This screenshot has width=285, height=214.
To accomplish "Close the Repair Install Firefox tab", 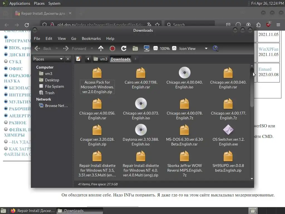I will point(70,13).
